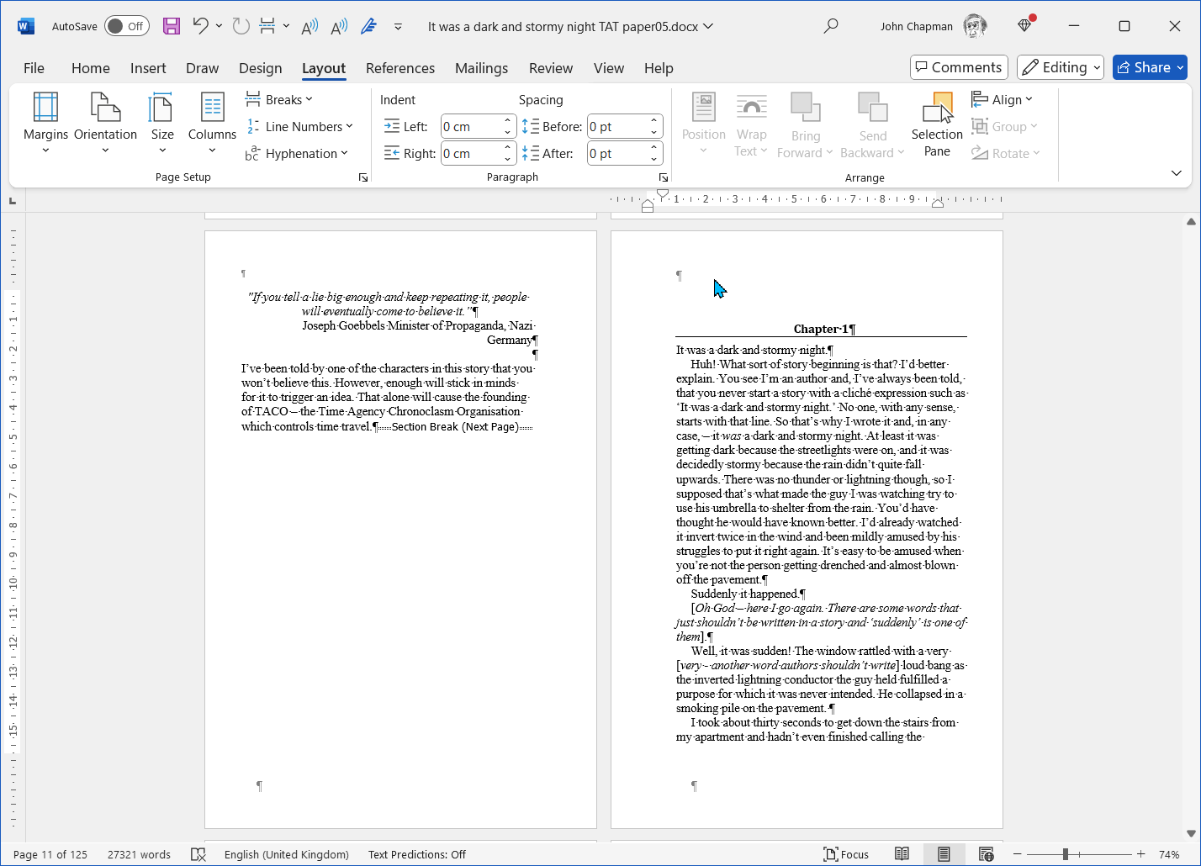Image resolution: width=1201 pixels, height=866 pixels.
Task: Toggle Focus mode in status bar
Action: (x=846, y=854)
